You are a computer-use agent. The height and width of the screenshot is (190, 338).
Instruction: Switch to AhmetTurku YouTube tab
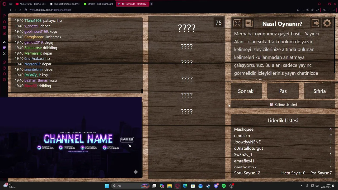pyautogui.click(x=31, y=4)
